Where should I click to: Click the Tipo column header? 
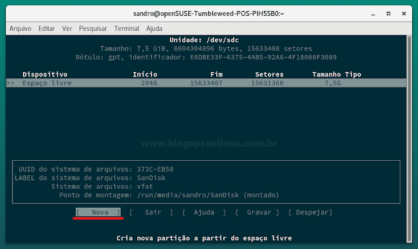(x=353, y=75)
